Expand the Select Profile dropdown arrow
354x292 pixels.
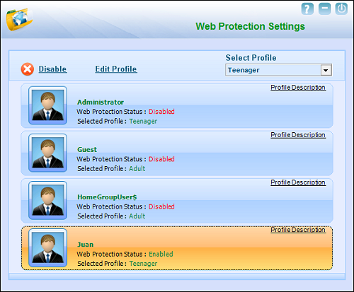click(x=326, y=70)
